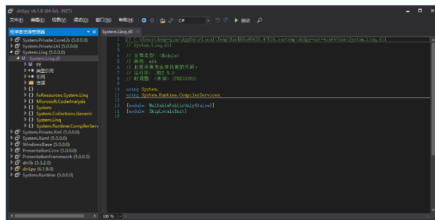This screenshot has height=220, width=435.
Task: Expand System.Private.Uri (5.0.0.0) node
Action: (11, 46)
